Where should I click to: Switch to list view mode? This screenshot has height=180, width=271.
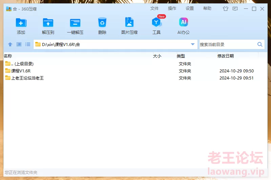pyautogui.click(x=28, y=45)
